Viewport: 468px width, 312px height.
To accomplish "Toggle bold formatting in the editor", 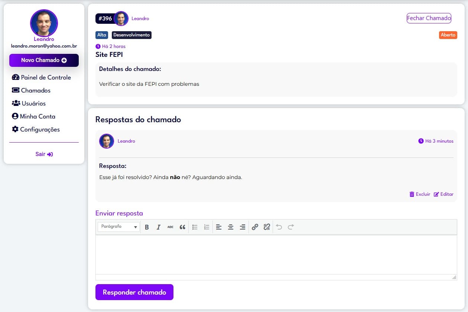I will click(x=147, y=227).
